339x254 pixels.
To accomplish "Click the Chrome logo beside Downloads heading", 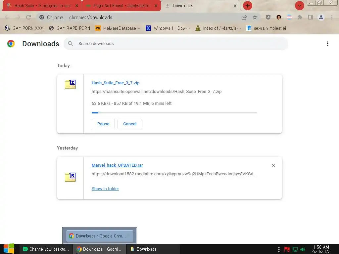I will (x=11, y=44).
